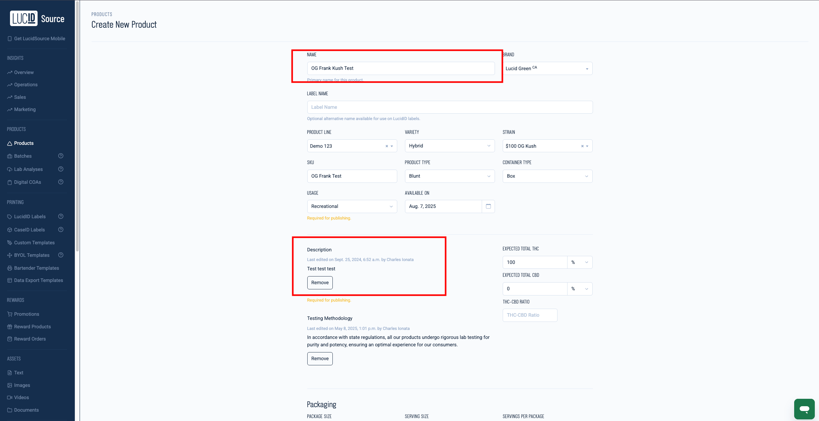Open Promotions under Rewards

[26, 314]
